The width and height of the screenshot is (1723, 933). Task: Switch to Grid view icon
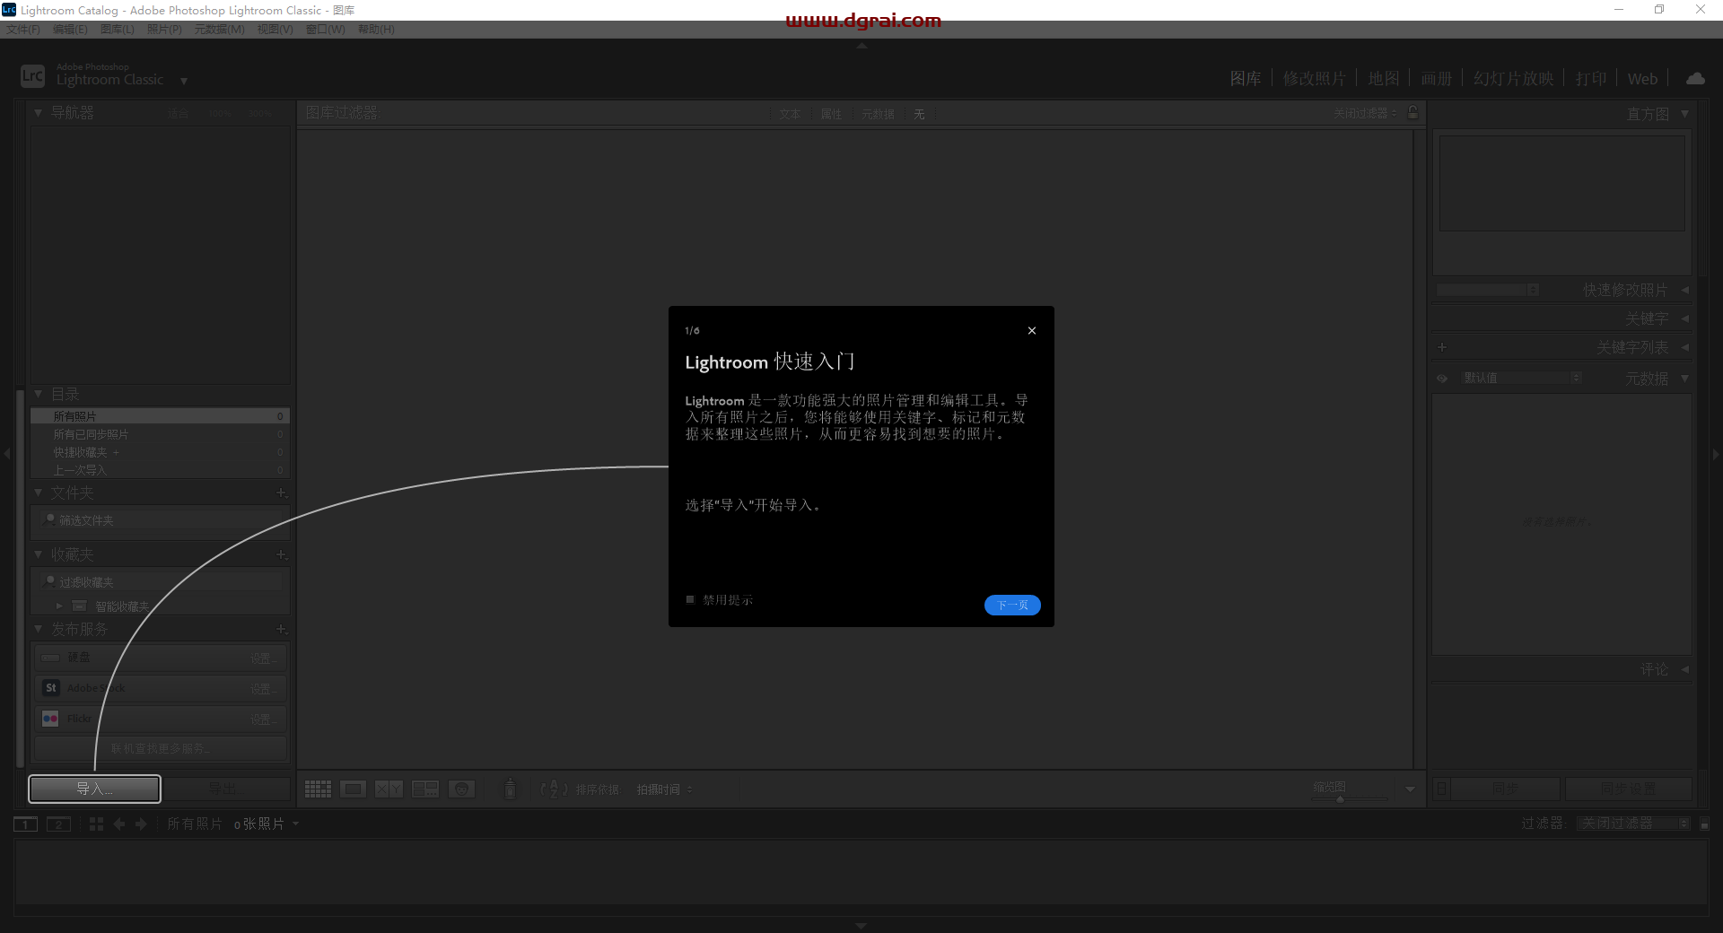[x=318, y=789]
